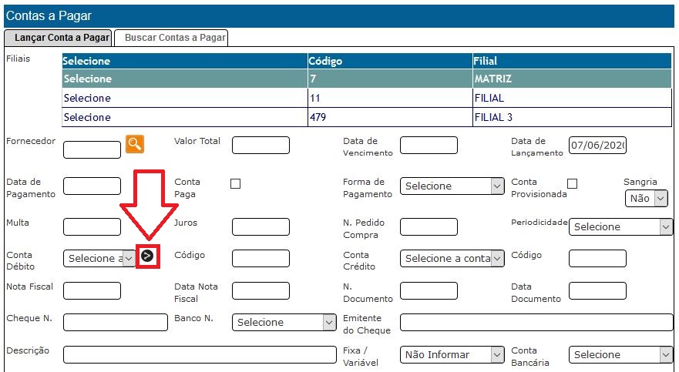
Task: Click the Data Nota Fiscal field
Action: (261, 290)
